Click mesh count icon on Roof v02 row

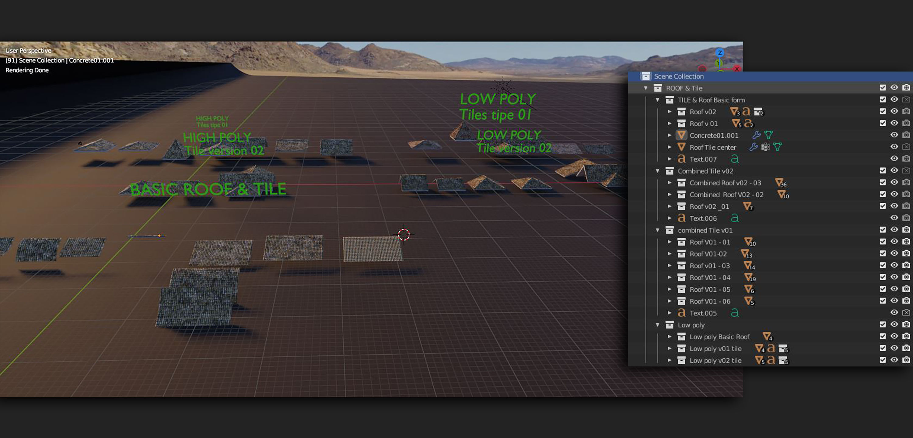point(735,112)
